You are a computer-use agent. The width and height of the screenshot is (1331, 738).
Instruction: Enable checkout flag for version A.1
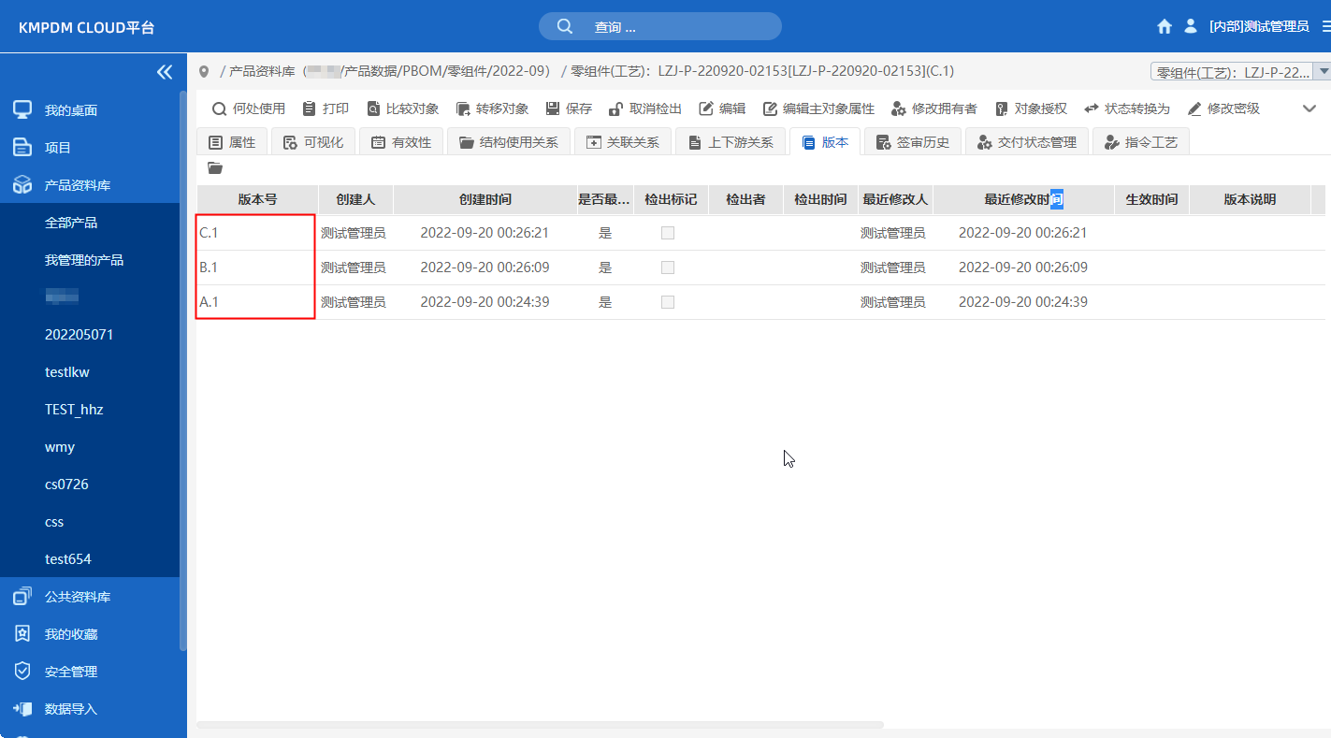[x=668, y=301]
